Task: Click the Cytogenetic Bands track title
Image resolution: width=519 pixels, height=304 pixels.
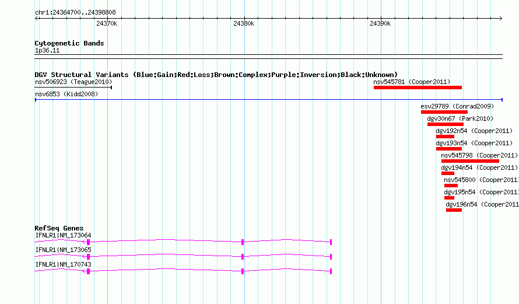Action: (x=69, y=43)
